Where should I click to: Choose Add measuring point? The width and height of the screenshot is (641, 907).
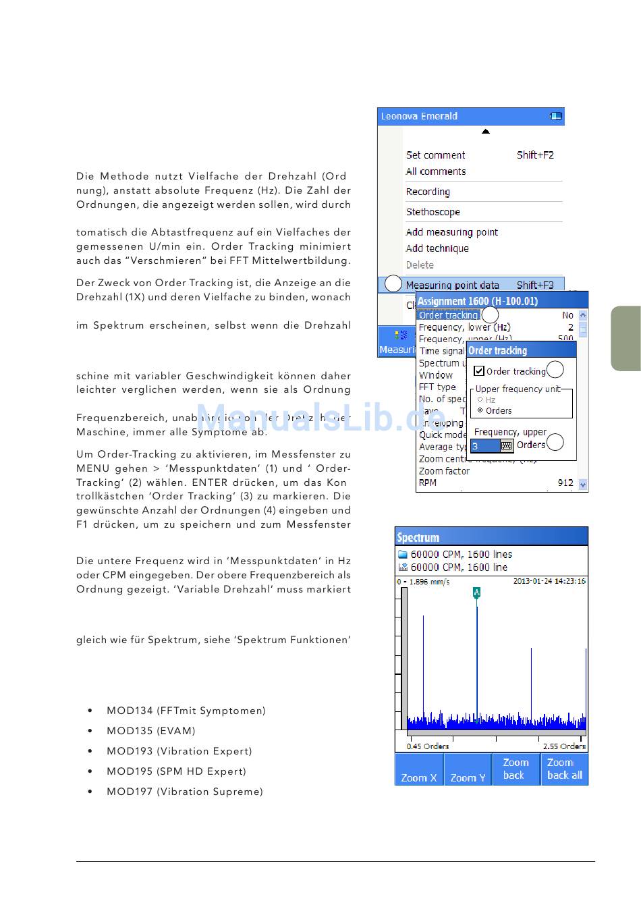[x=452, y=232]
